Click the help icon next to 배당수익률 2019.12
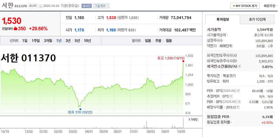 [x=238, y=107]
